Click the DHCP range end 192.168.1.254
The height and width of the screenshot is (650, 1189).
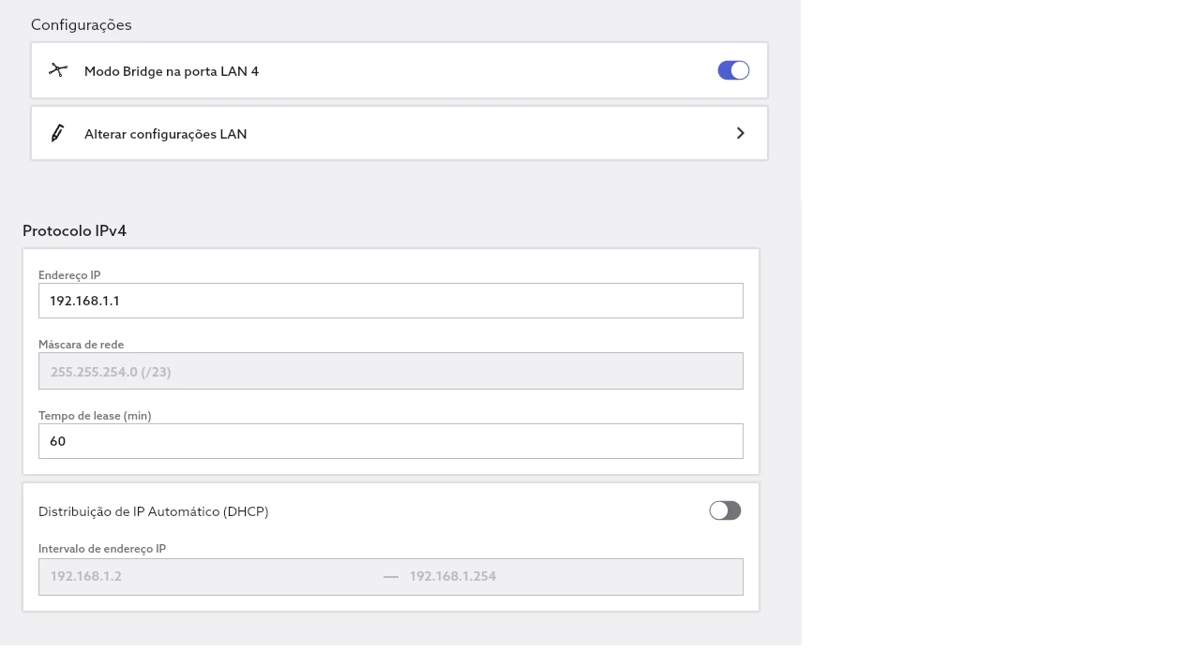point(453,576)
